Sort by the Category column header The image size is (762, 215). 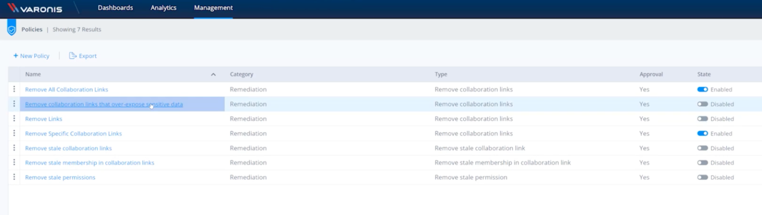coord(242,74)
